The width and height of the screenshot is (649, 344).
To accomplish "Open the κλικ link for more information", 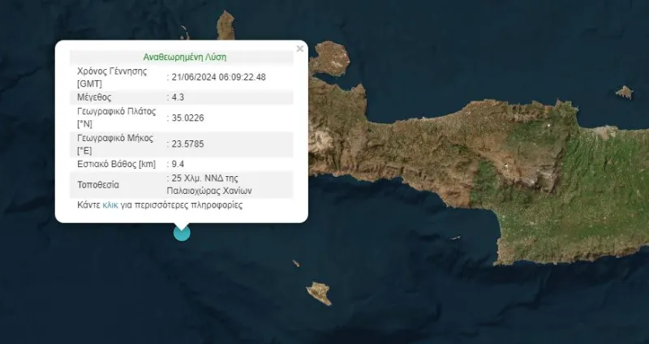I will click(x=110, y=205).
